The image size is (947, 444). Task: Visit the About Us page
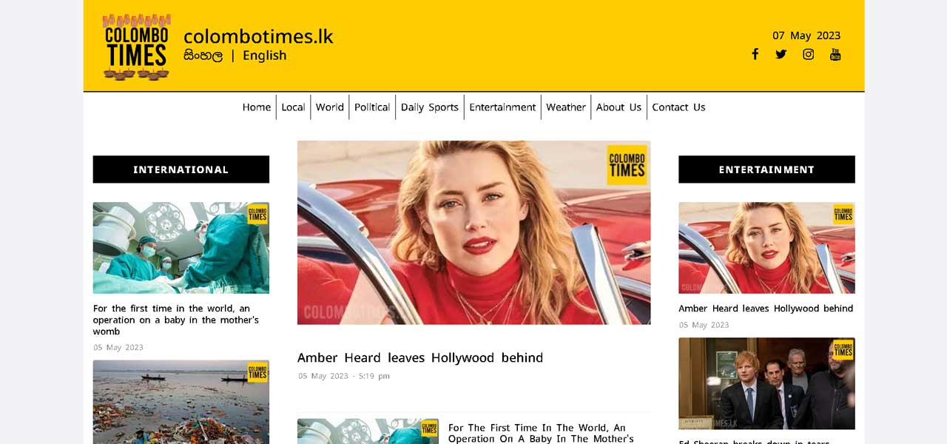[619, 107]
